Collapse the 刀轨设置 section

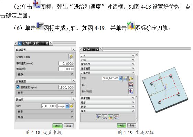[108, 73]
